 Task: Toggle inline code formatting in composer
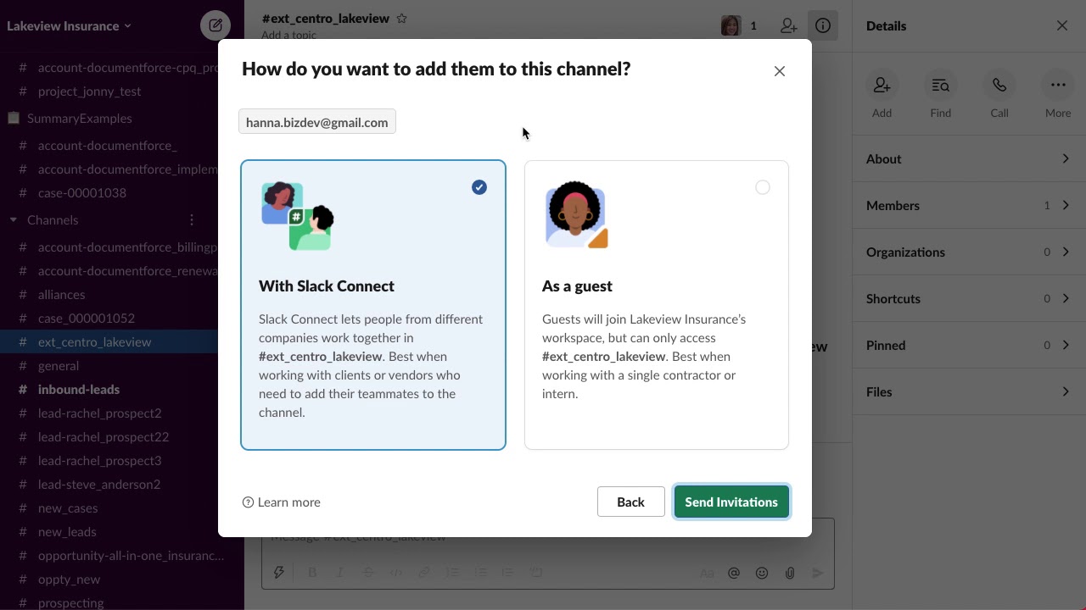click(396, 573)
